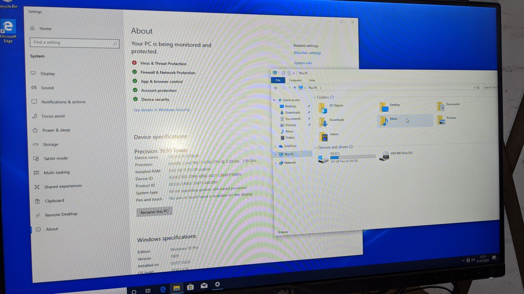524x294 pixels.
Task: Click Search This PC box
Action: (490, 87)
